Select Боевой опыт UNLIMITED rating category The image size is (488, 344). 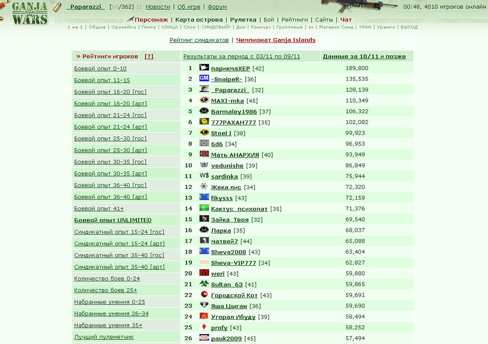pos(113,220)
